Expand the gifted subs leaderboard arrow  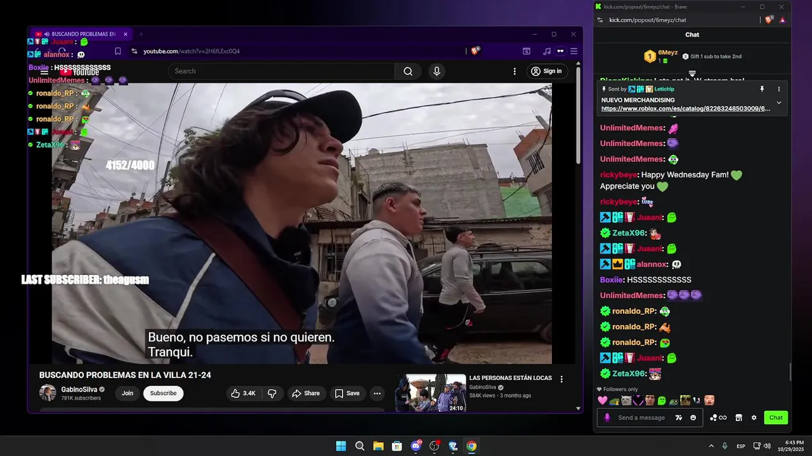692,74
